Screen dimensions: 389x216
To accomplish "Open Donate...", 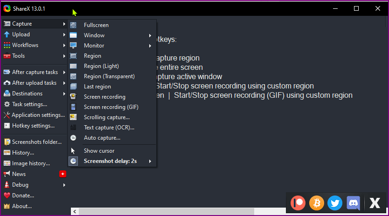I will [35, 196].
